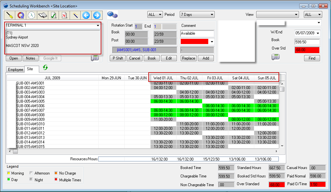Go back with the blue left arrow
This screenshot has height=192, width=331.
click(86, 15)
